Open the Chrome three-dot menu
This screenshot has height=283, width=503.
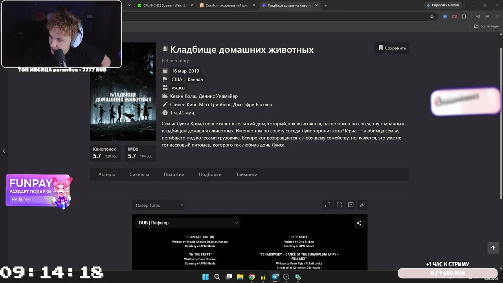[x=497, y=17]
